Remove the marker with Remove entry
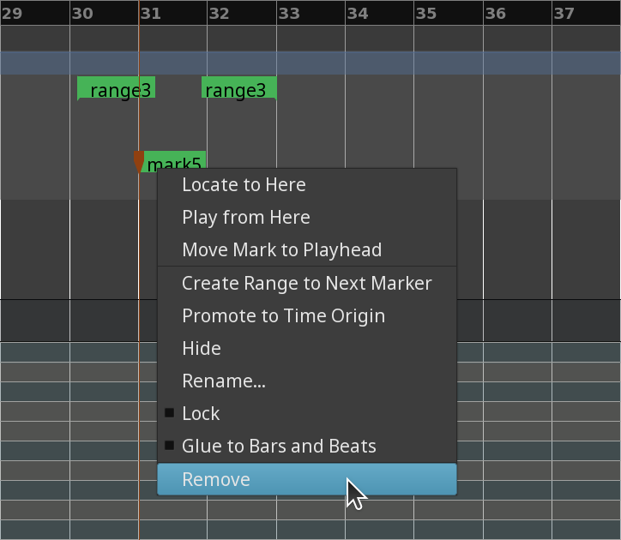621x540 pixels. pyautogui.click(x=307, y=479)
